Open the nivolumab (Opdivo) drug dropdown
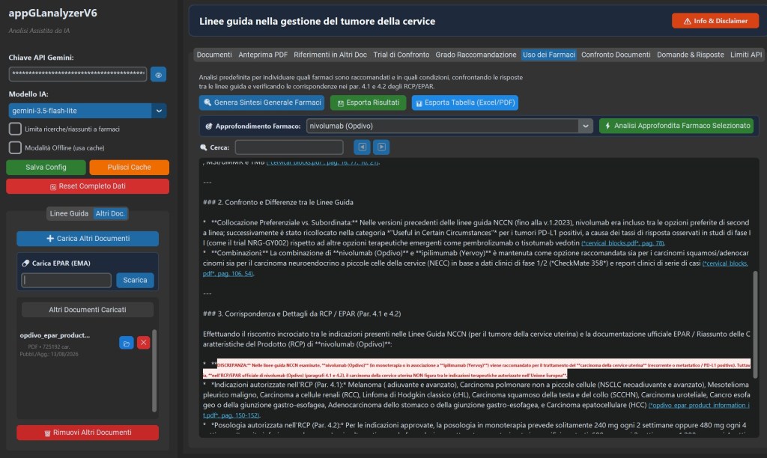 586,126
